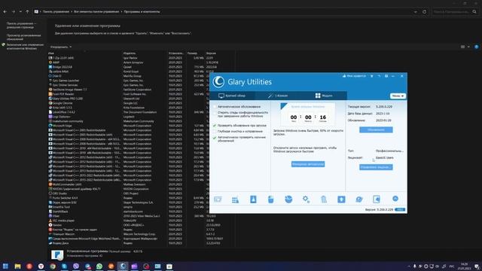Open Viber from the taskbar

76,266
